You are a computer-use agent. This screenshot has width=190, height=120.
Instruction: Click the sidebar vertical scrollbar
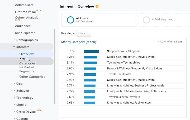[55, 66]
